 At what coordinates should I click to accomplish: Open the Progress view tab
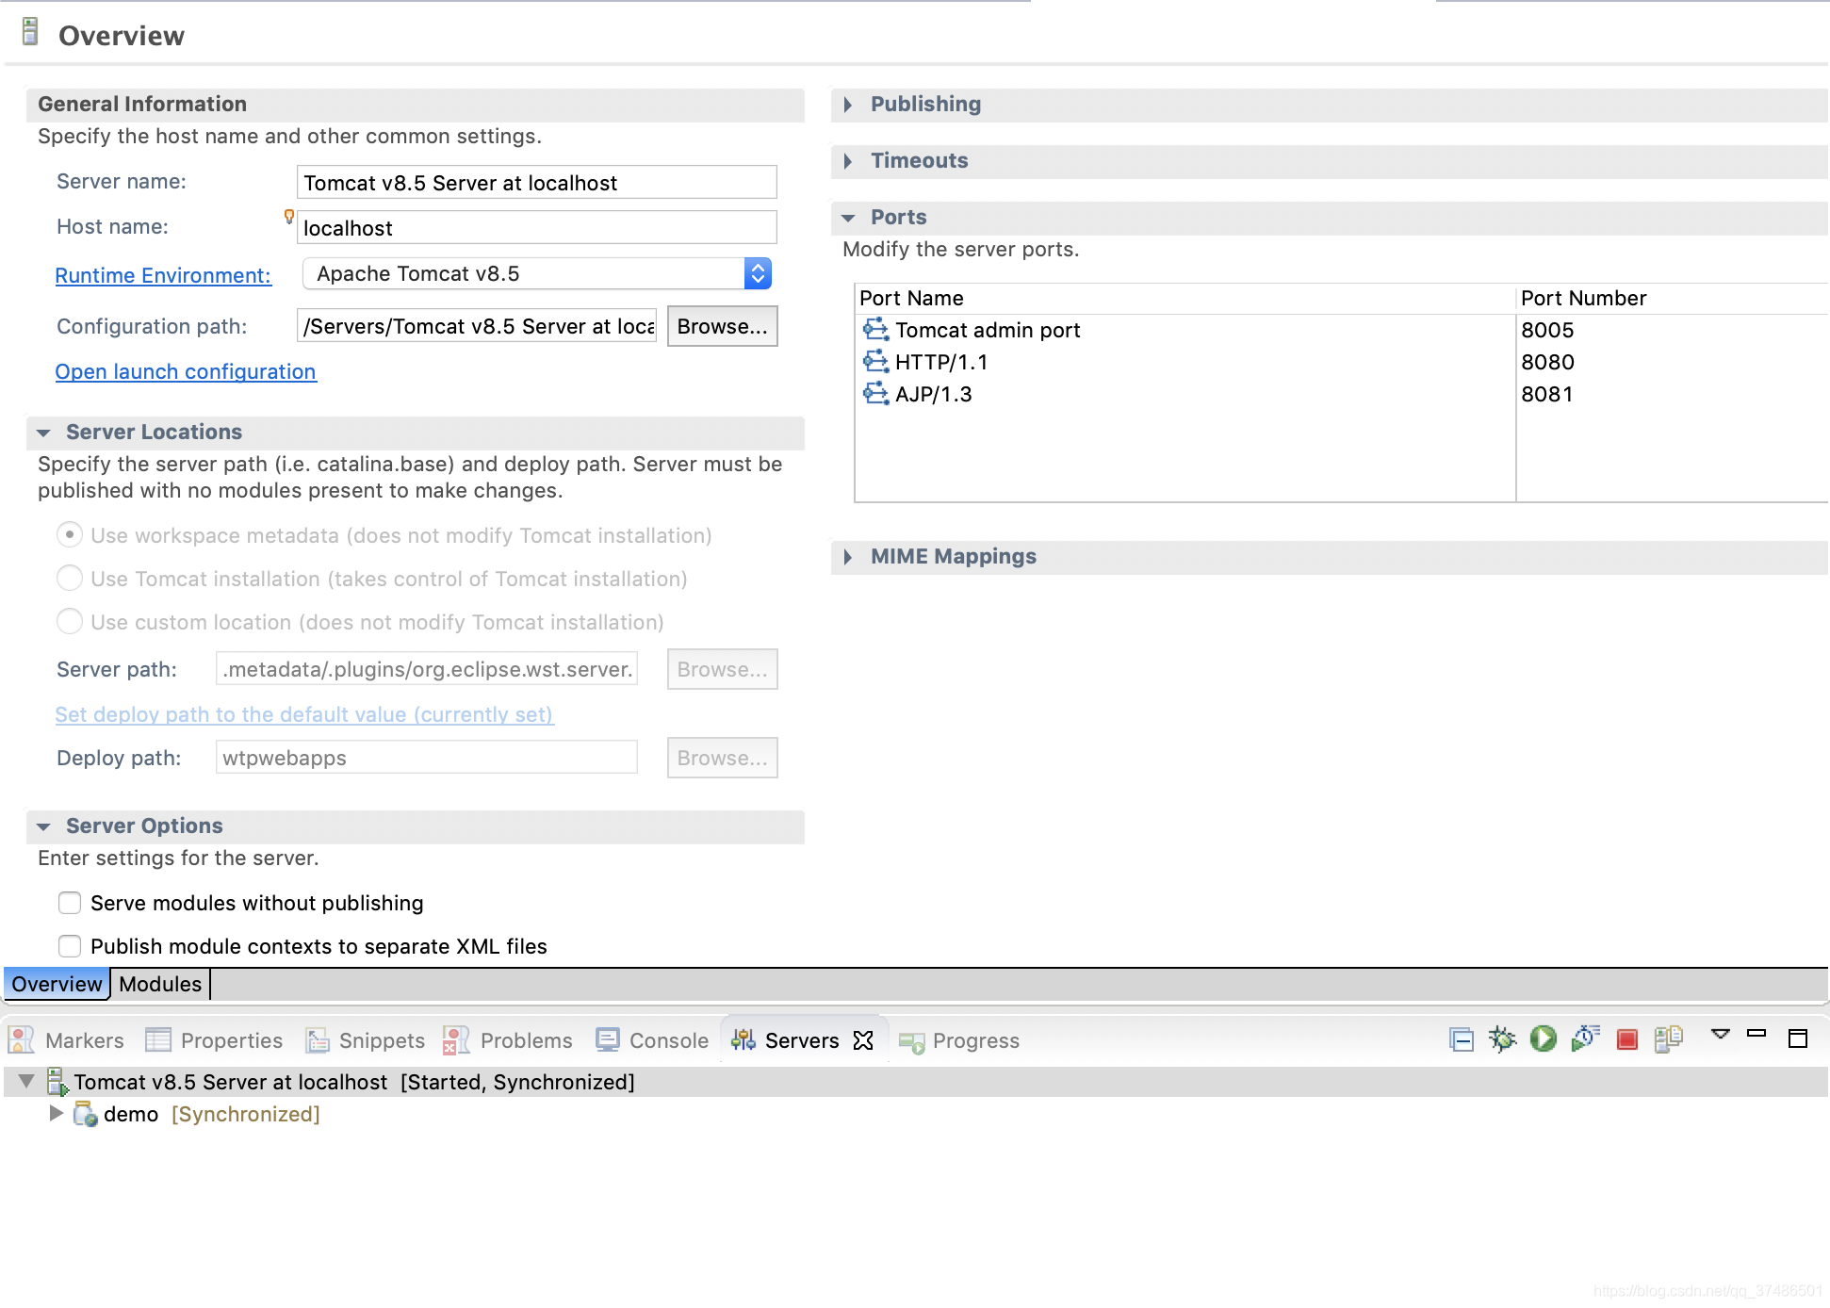point(959,1040)
